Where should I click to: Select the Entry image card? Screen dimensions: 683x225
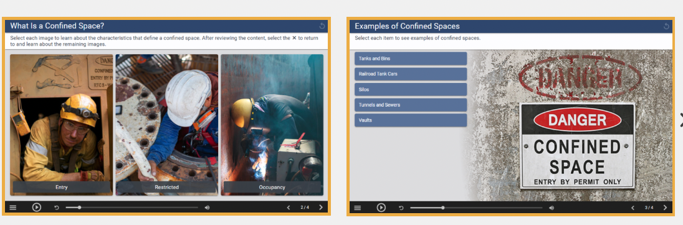[x=62, y=125]
